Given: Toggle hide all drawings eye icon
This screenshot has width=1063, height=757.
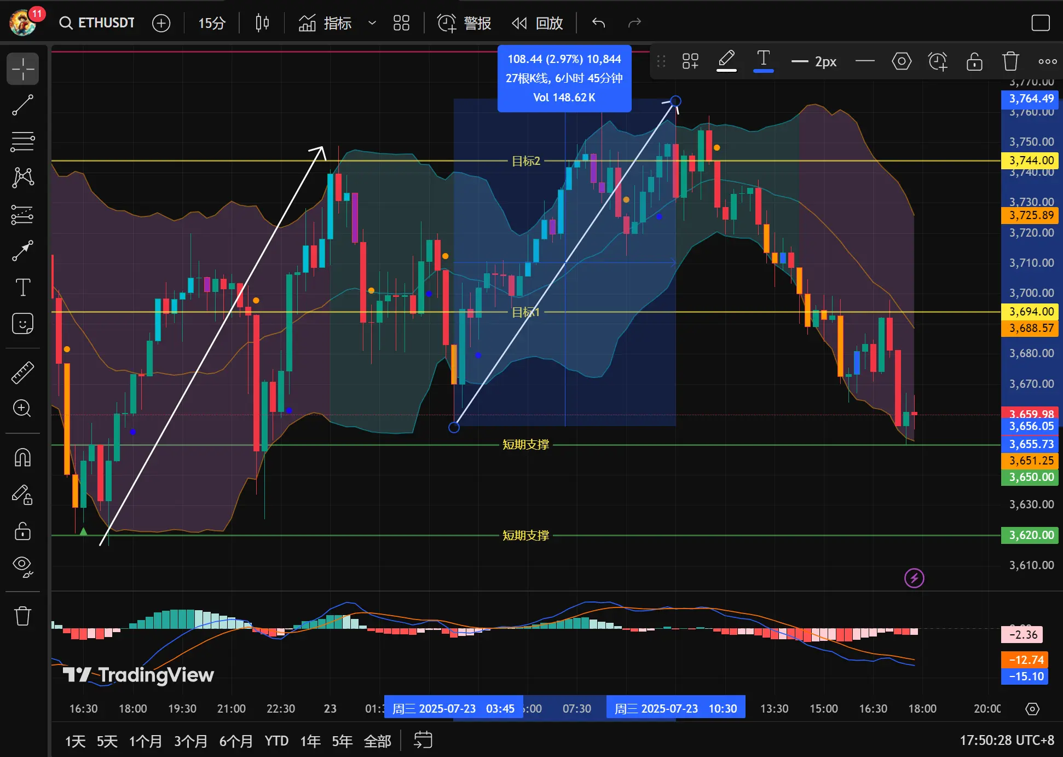Looking at the screenshot, I should [22, 567].
